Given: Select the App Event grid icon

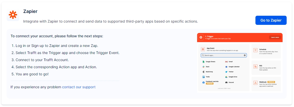Looking at the screenshot, I should pos(203,49).
